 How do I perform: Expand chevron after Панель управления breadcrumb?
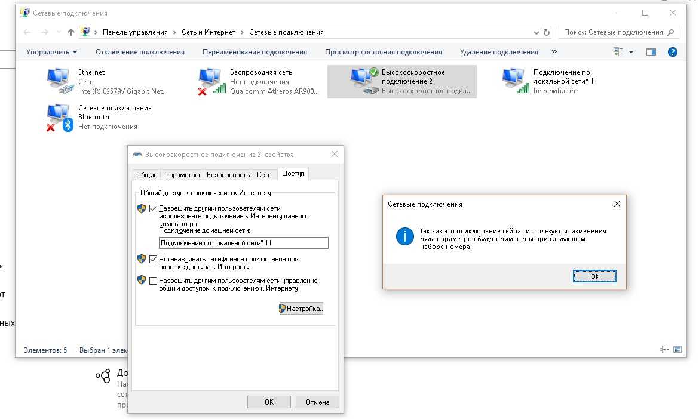174,32
